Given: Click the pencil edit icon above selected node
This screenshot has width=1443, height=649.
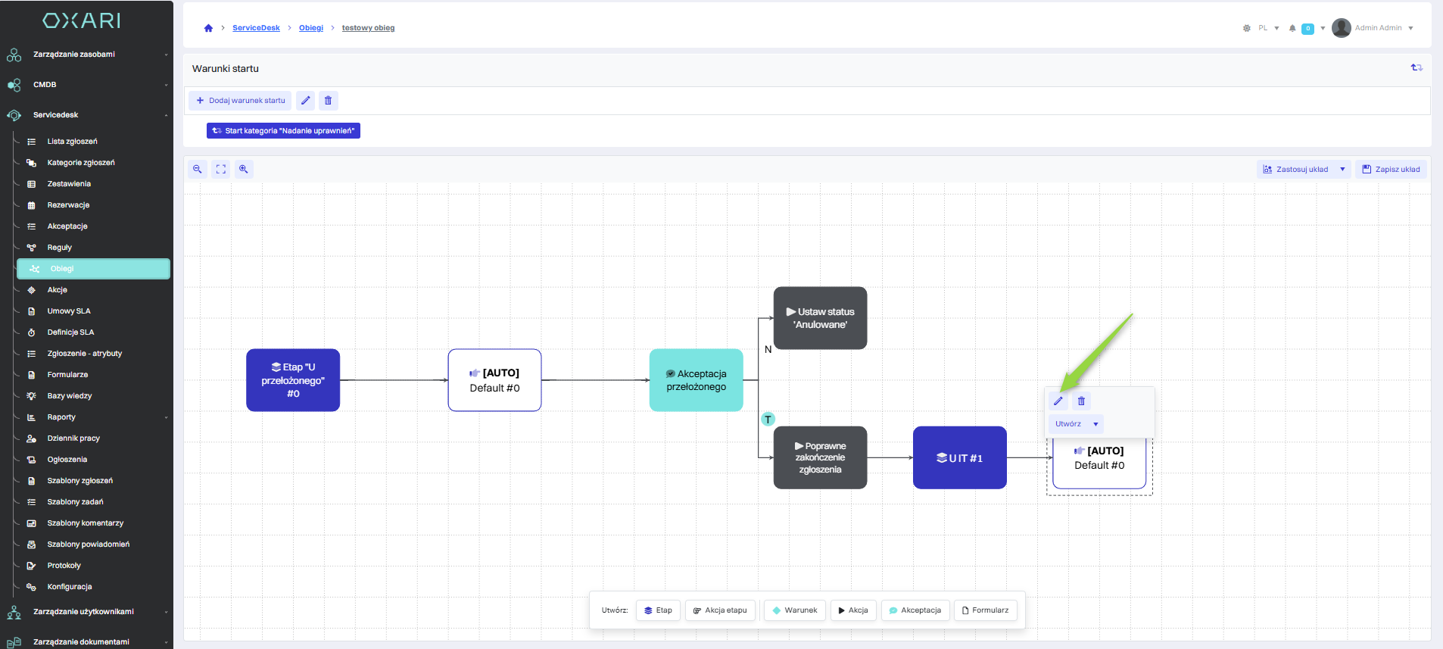Looking at the screenshot, I should click(x=1058, y=401).
